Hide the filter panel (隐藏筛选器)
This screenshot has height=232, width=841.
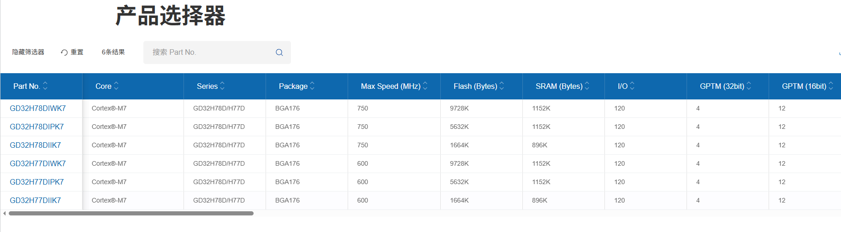(28, 52)
